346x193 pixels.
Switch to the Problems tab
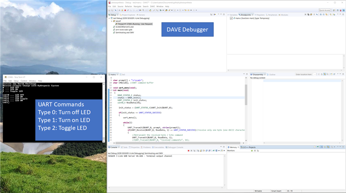click(147, 147)
